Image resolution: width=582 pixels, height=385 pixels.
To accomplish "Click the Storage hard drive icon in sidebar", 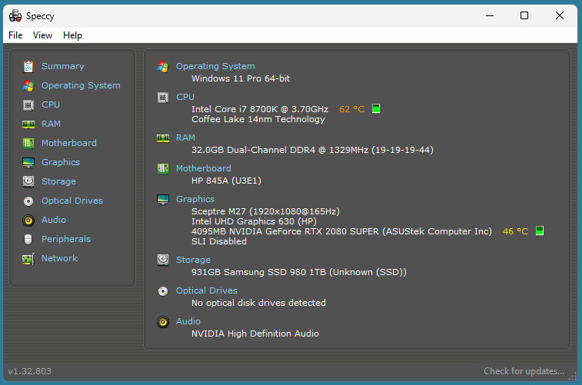I will point(28,181).
